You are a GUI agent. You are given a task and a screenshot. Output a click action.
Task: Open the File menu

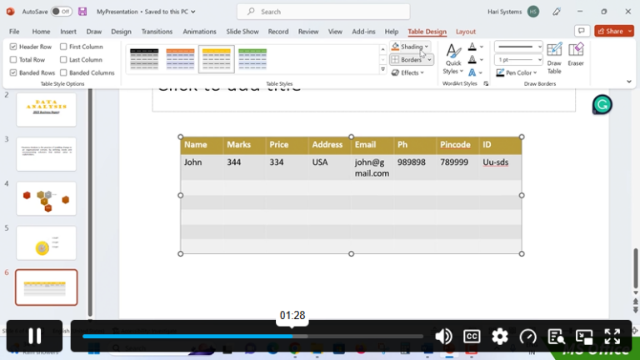[14, 32]
